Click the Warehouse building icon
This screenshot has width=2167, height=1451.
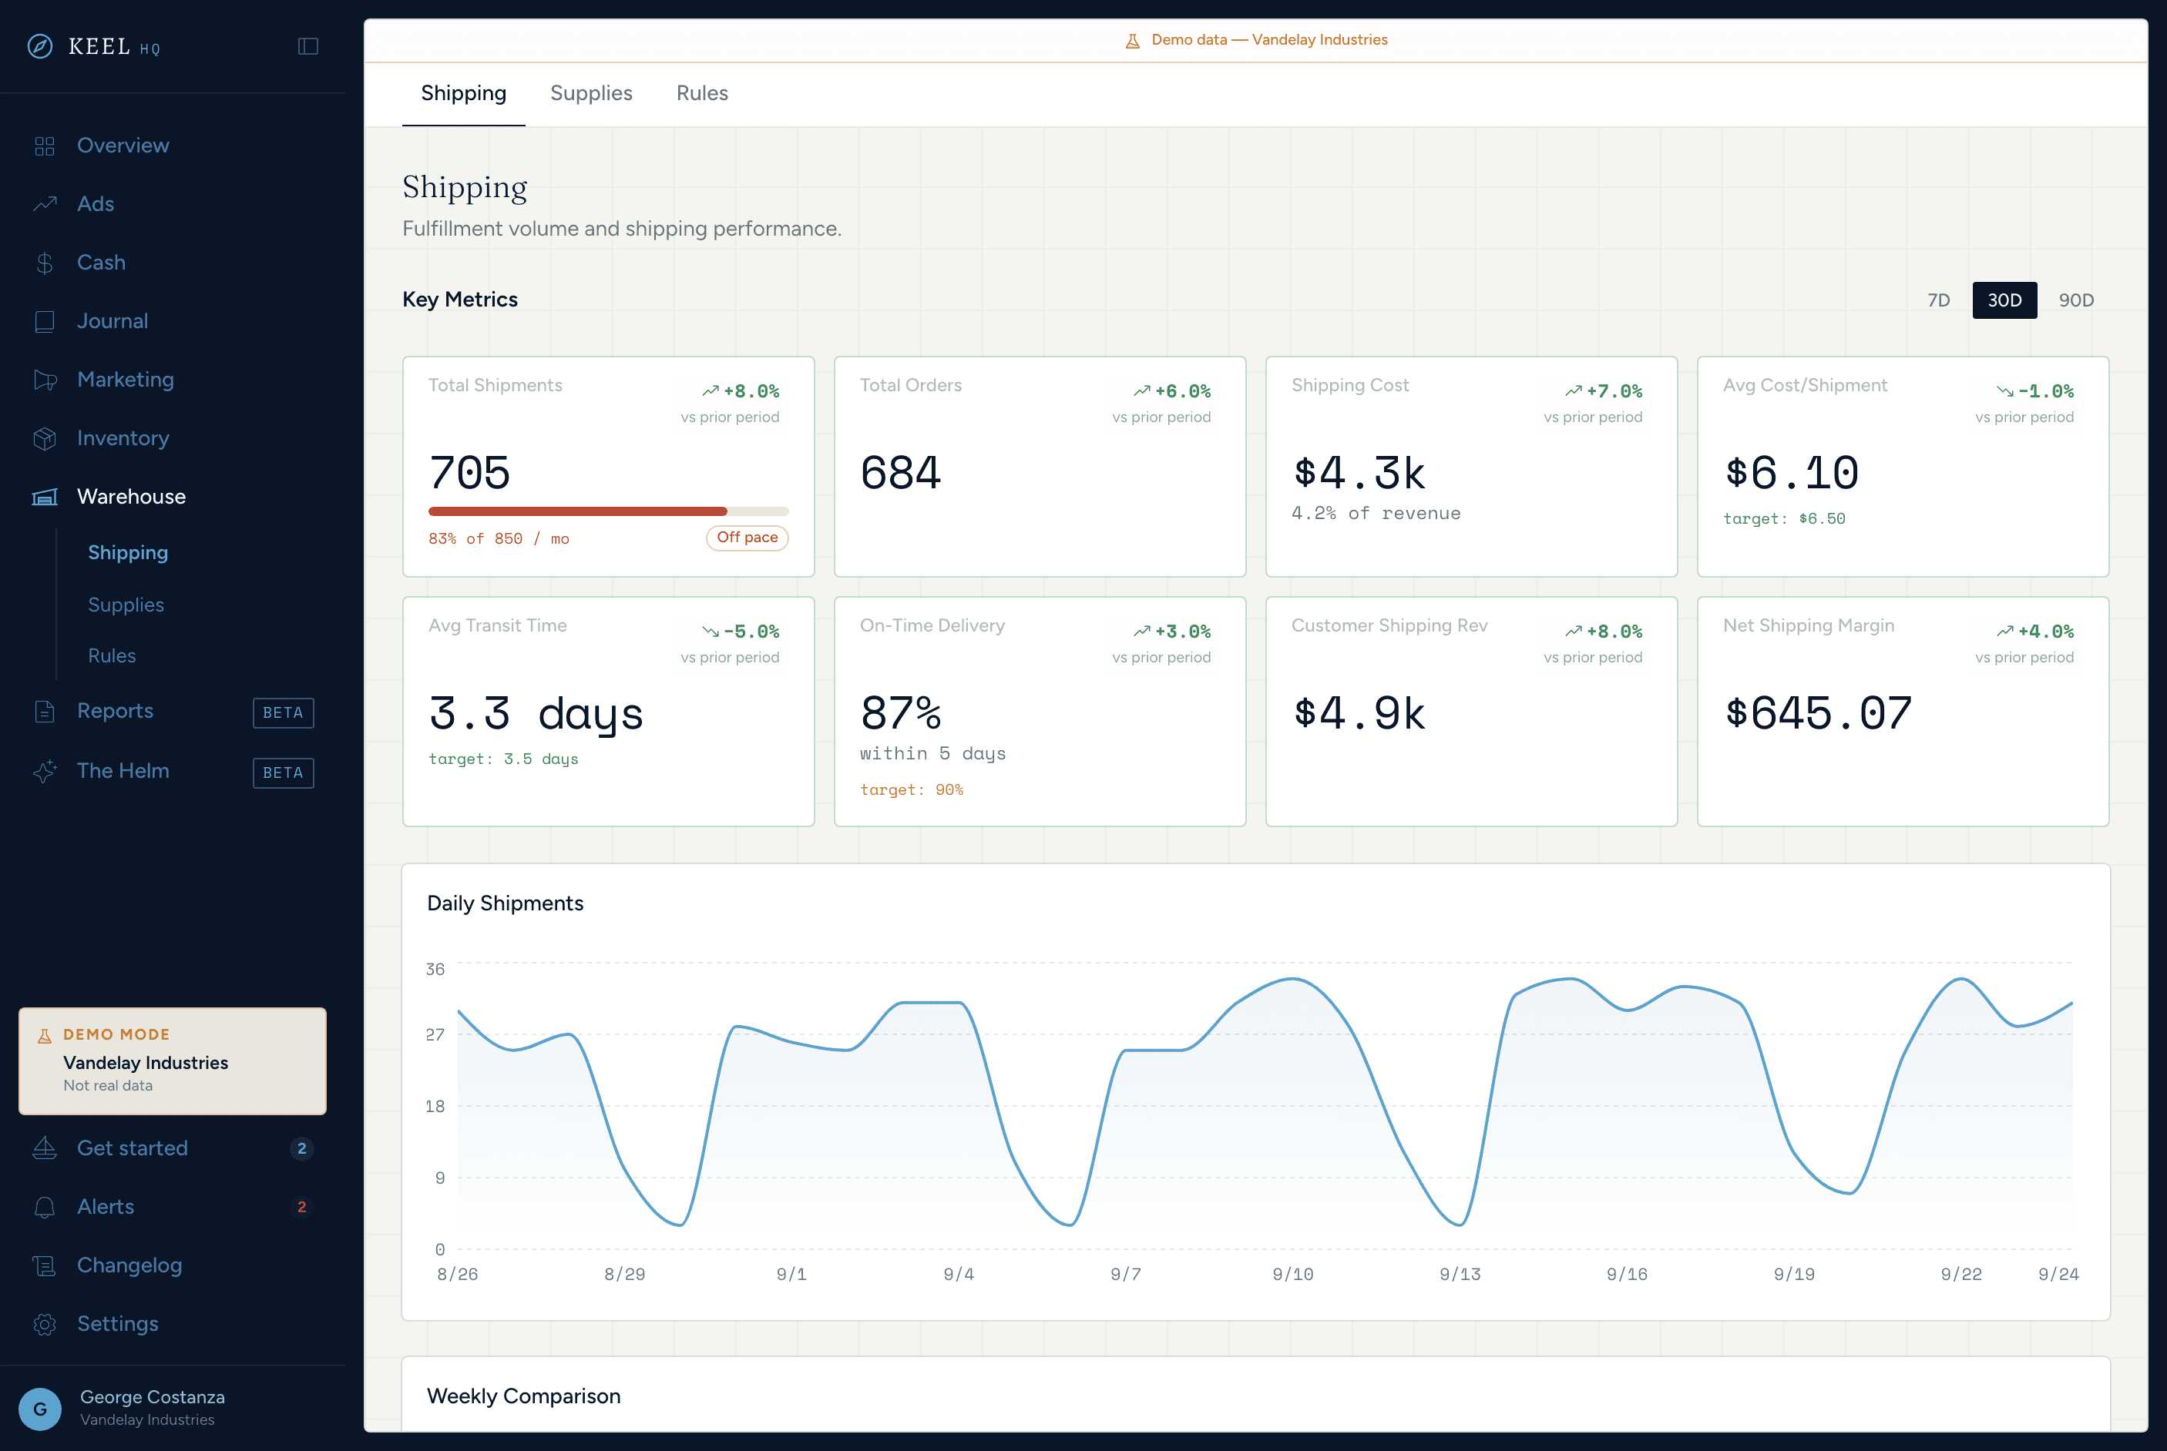point(45,497)
